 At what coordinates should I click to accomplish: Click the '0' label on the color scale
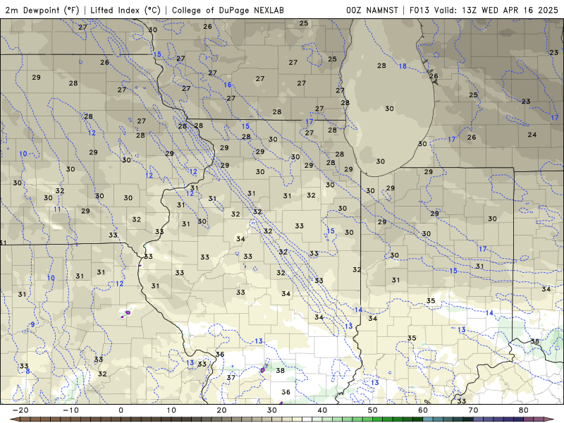click(121, 410)
